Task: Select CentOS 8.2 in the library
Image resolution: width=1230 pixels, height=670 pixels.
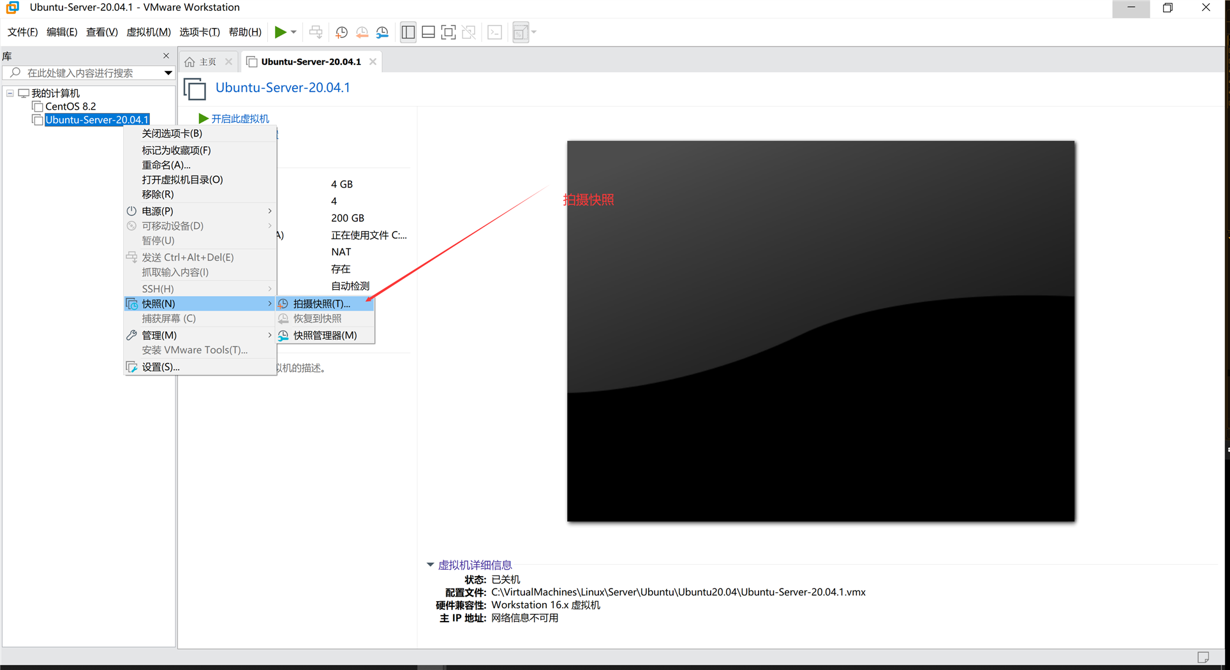Action: pos(70,107)
